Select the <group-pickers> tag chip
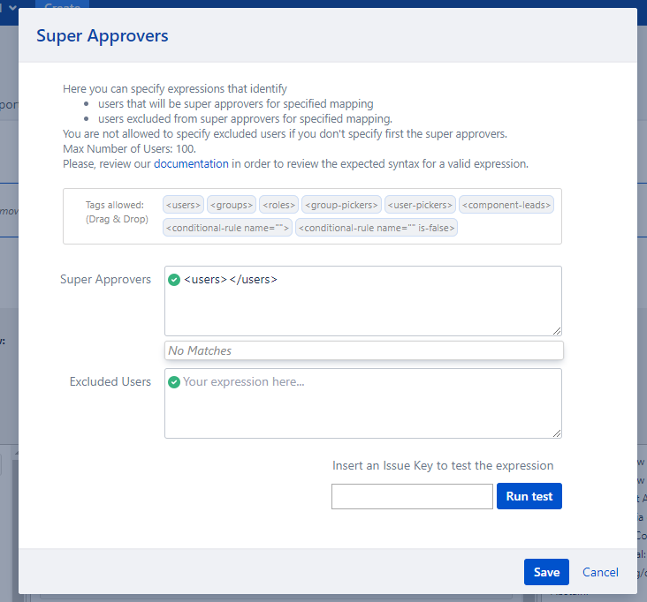This screenshot has width=647, height=602. point(341,205)
